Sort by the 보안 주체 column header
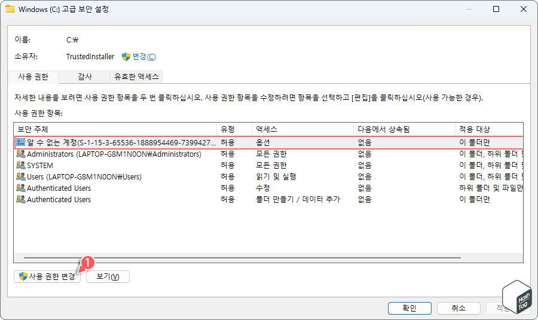 (115, 129)
